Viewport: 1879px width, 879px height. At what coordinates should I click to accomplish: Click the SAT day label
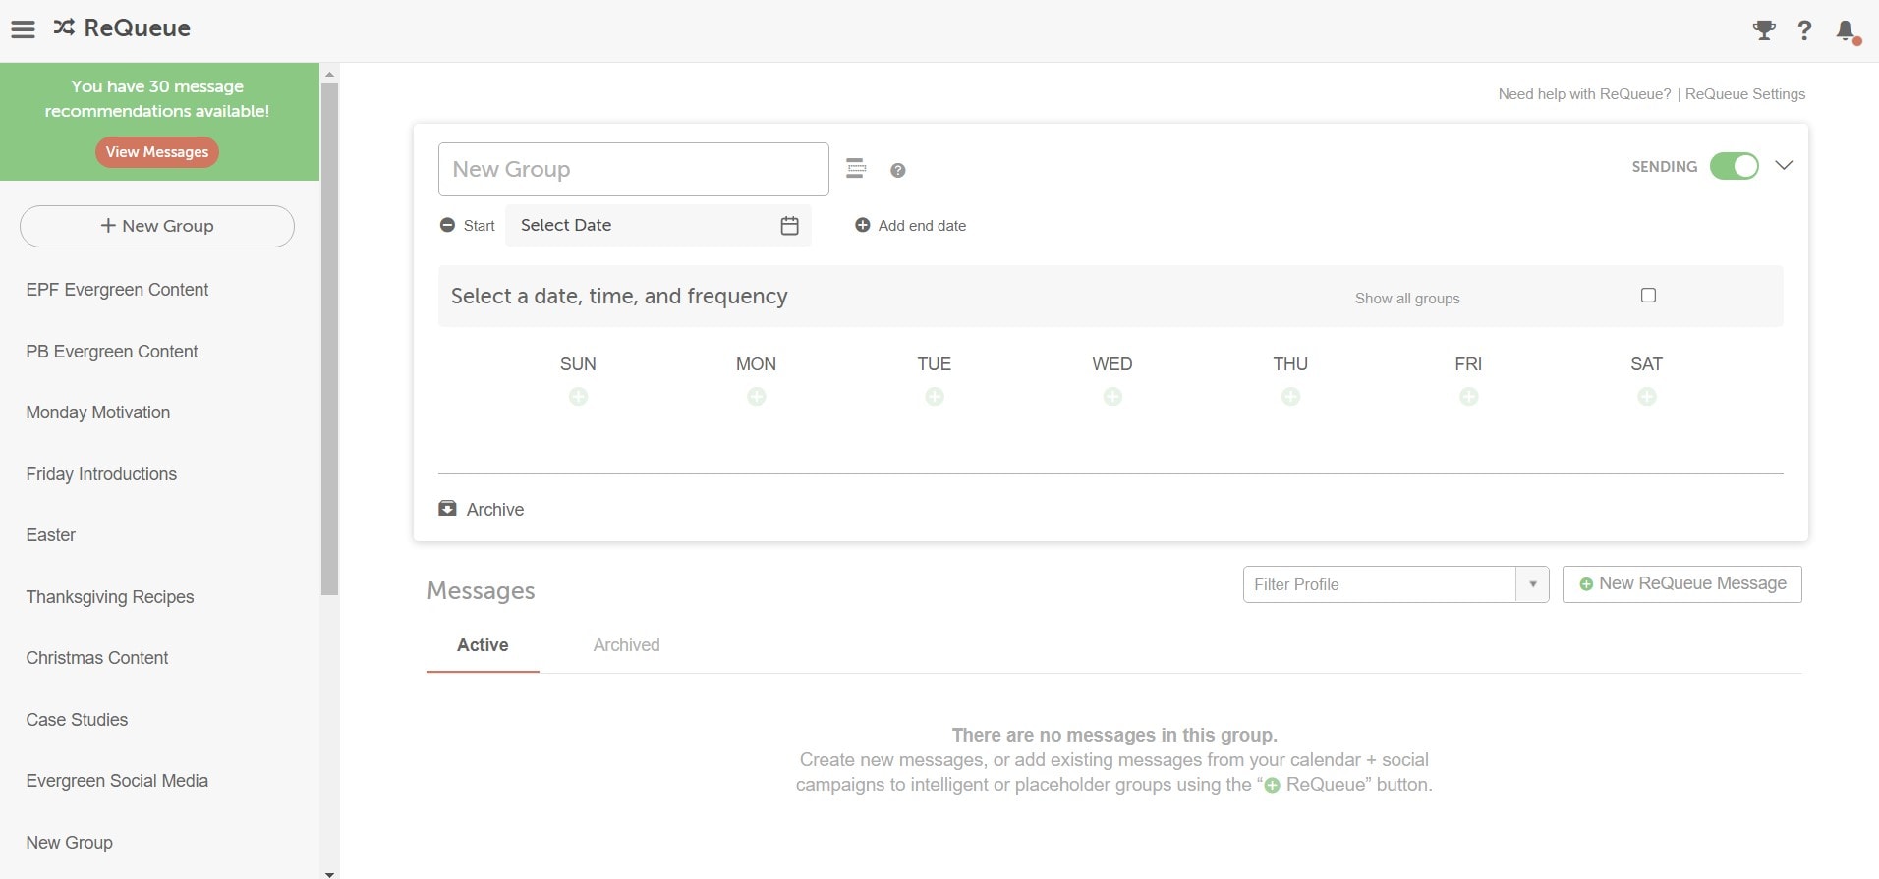1647,364
